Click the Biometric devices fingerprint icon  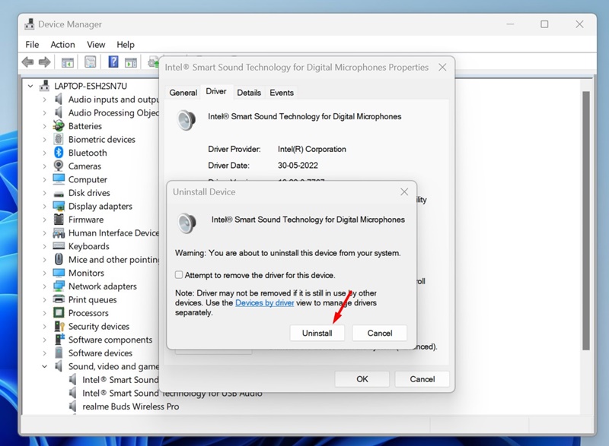[59, 139]
